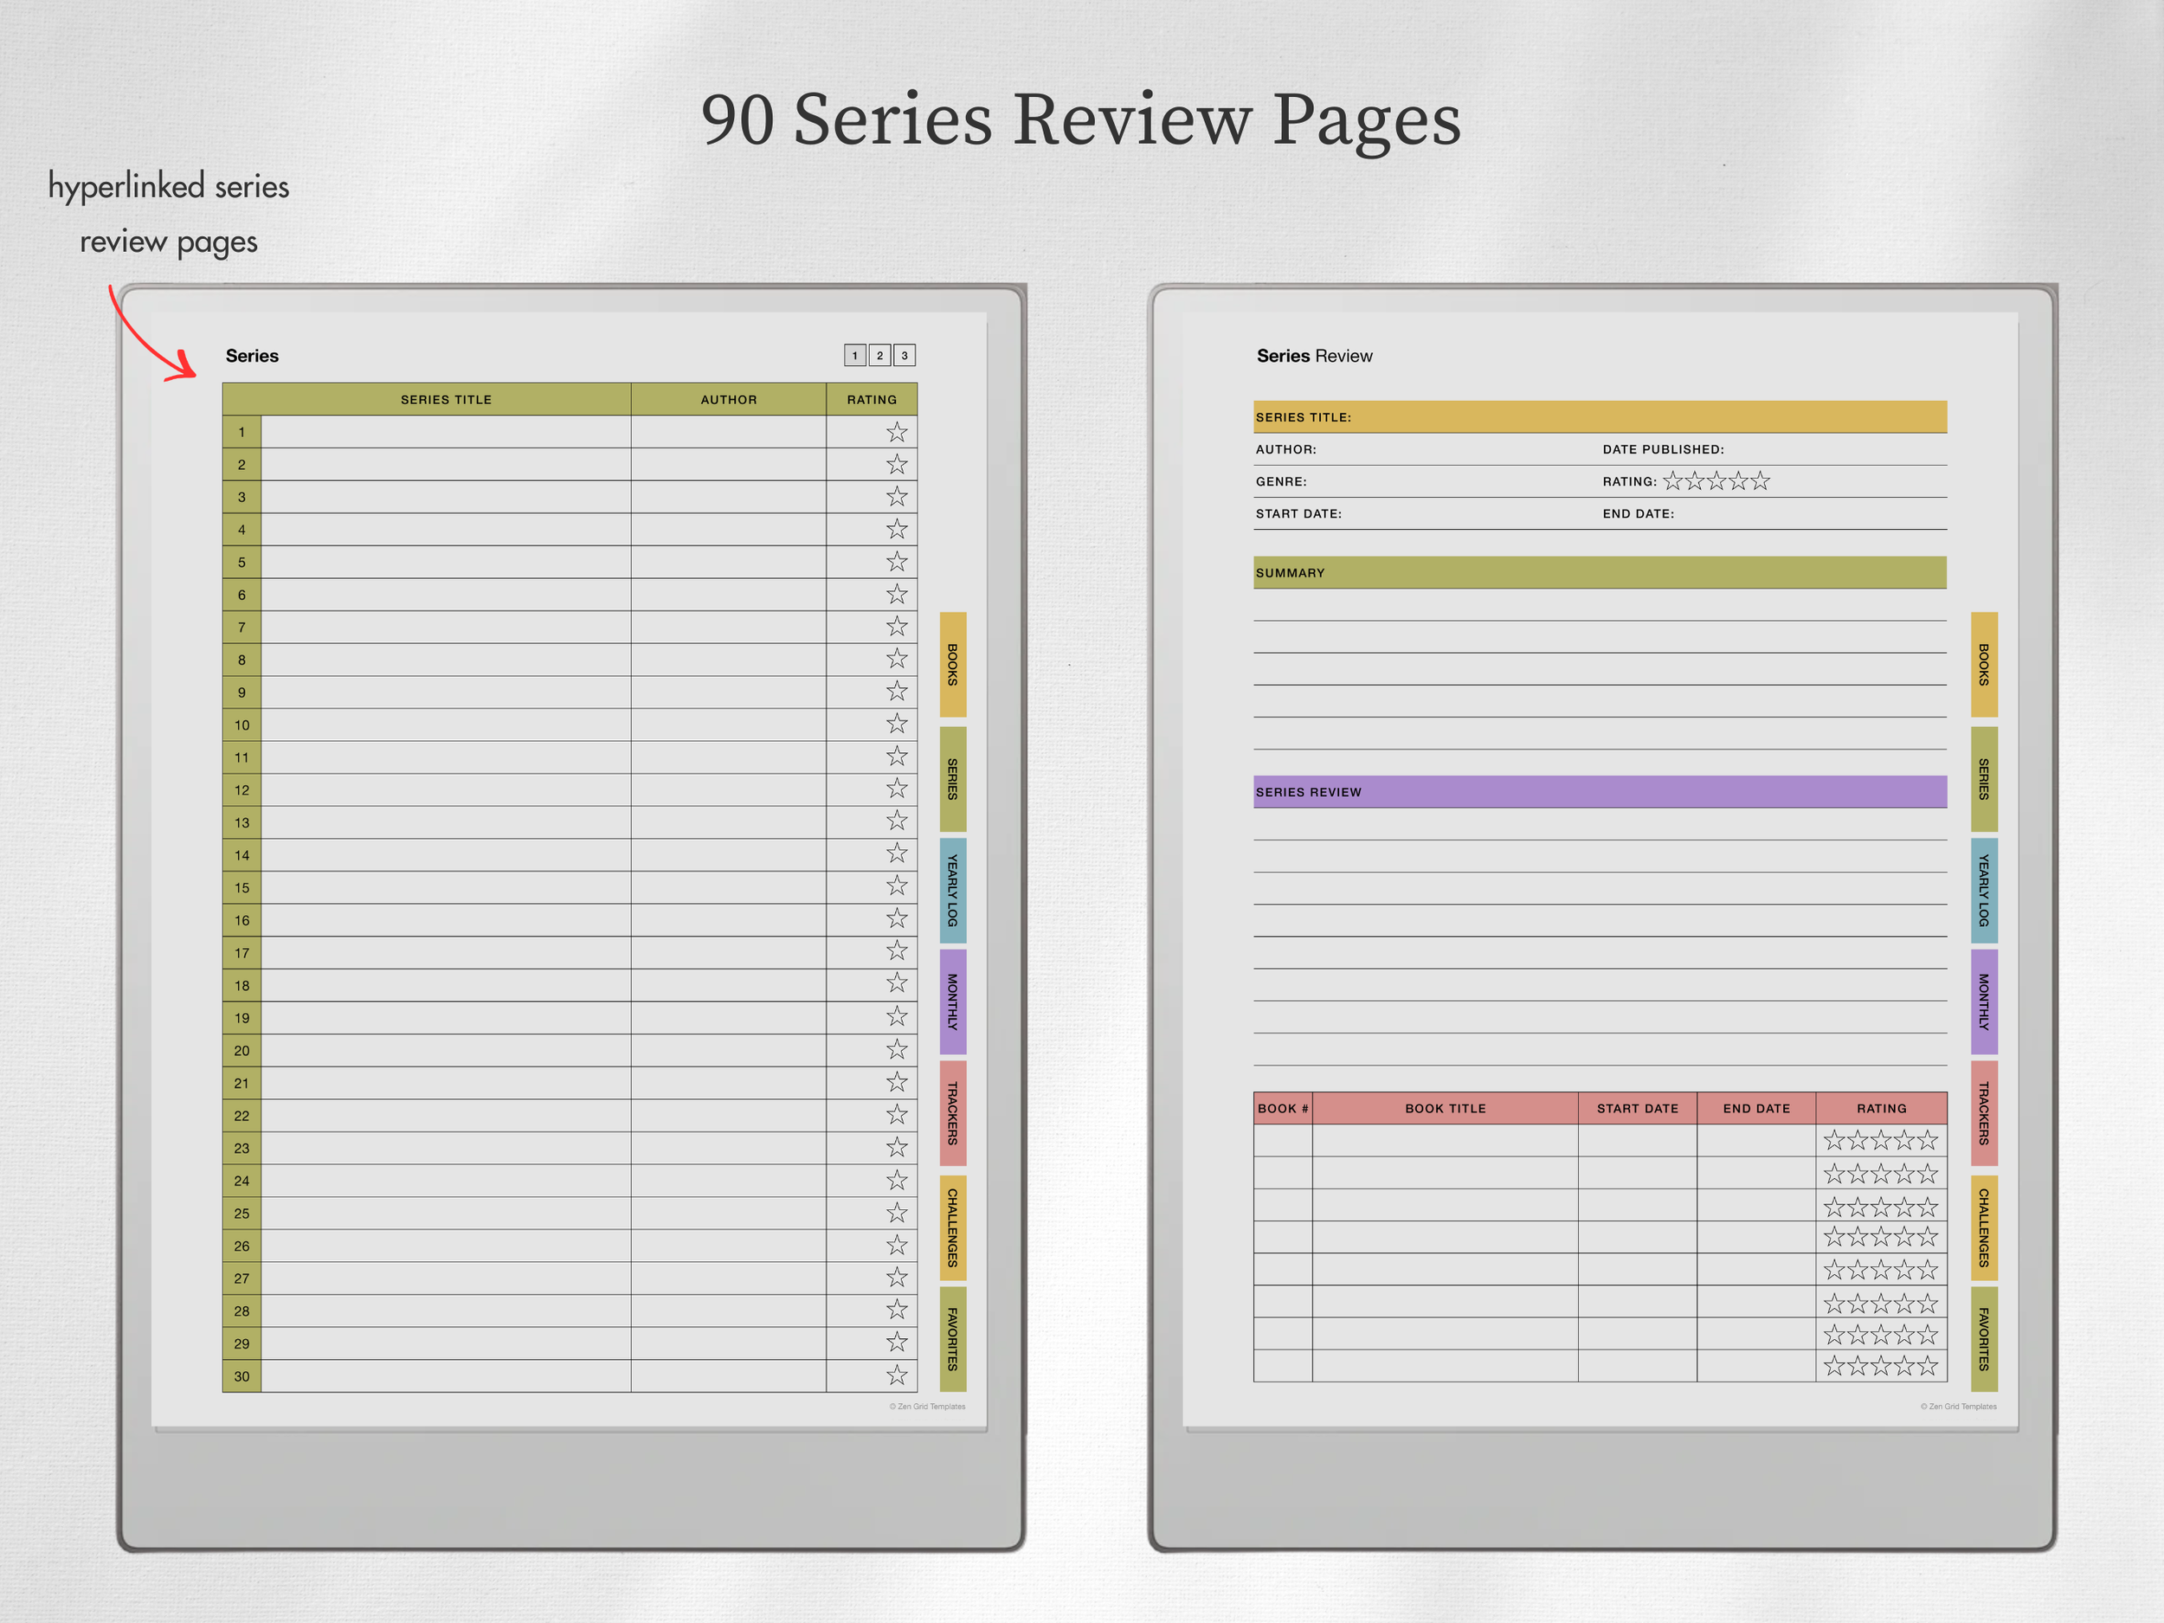This screenshot has height=1623, width=2164.
Task: Open series link number 1
Action: 242,433
